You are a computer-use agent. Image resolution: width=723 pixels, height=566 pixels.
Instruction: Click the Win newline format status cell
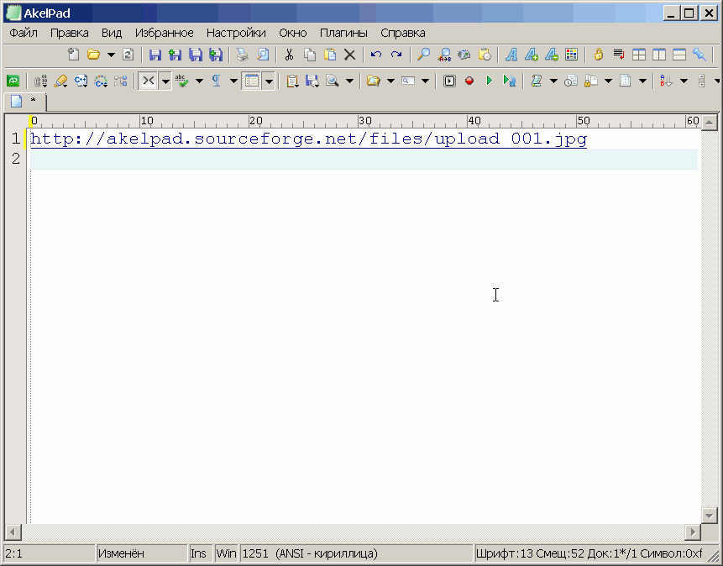[226, 553]
